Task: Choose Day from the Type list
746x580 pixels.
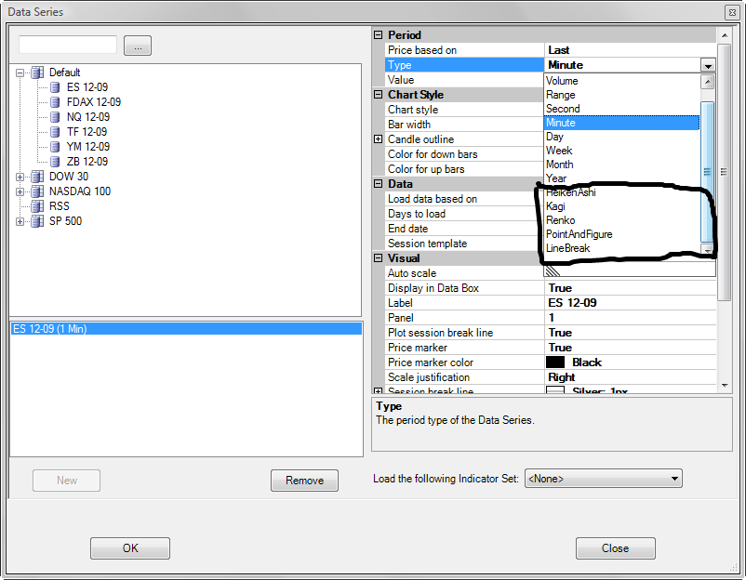Action: tap(622, 137)
